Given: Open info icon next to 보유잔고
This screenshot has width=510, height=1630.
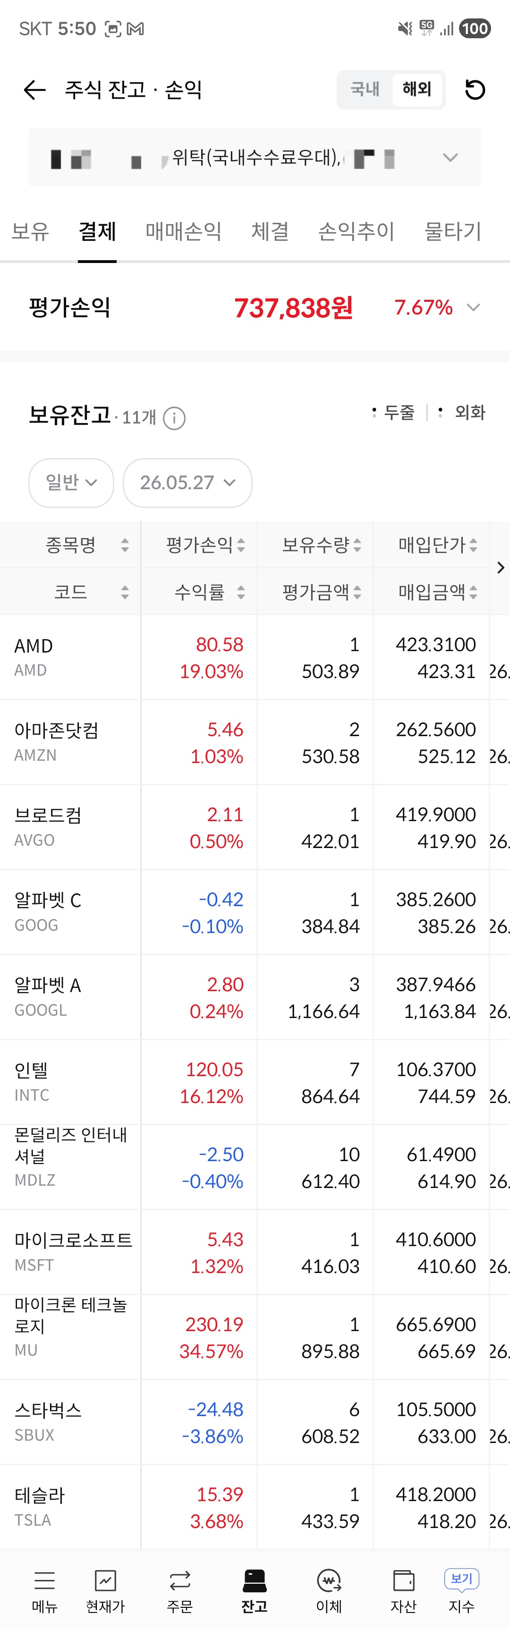Looking at the screenshot, I should (174, 417).
